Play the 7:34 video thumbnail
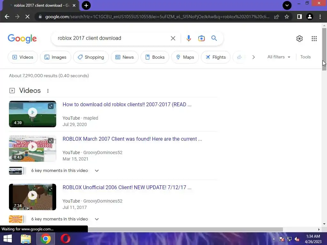Viewport: 327px width, 245px height. click(x=33, y=197)
